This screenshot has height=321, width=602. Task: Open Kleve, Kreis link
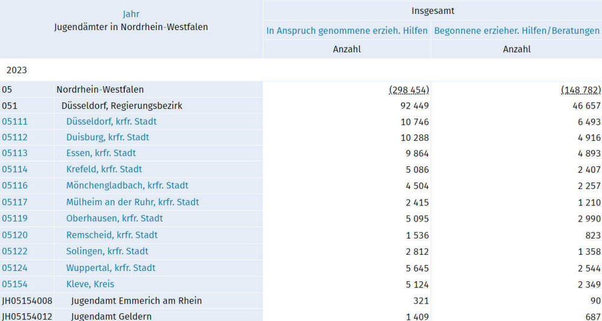click(x=90, y=284)
